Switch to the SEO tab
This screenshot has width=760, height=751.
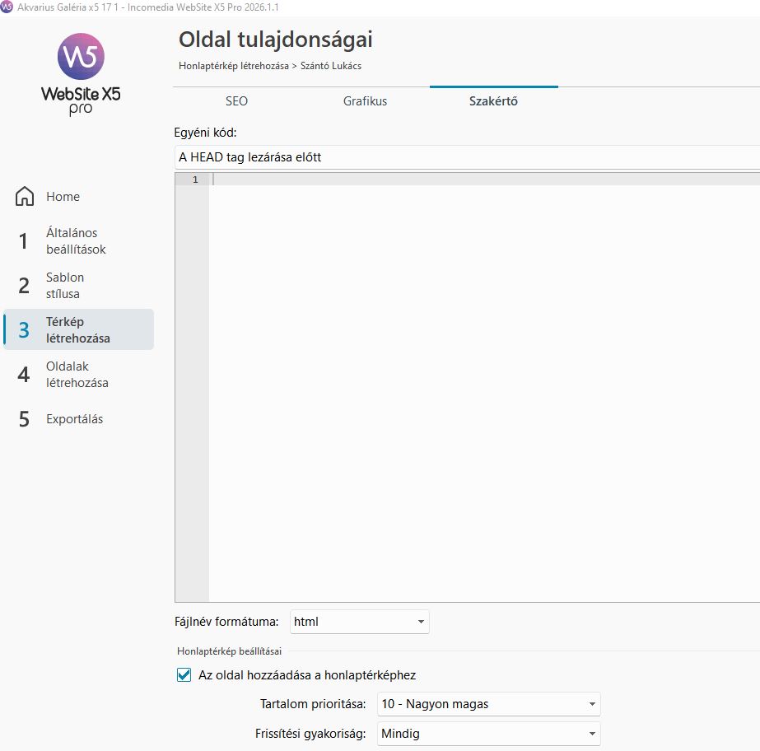coord(236,101)
